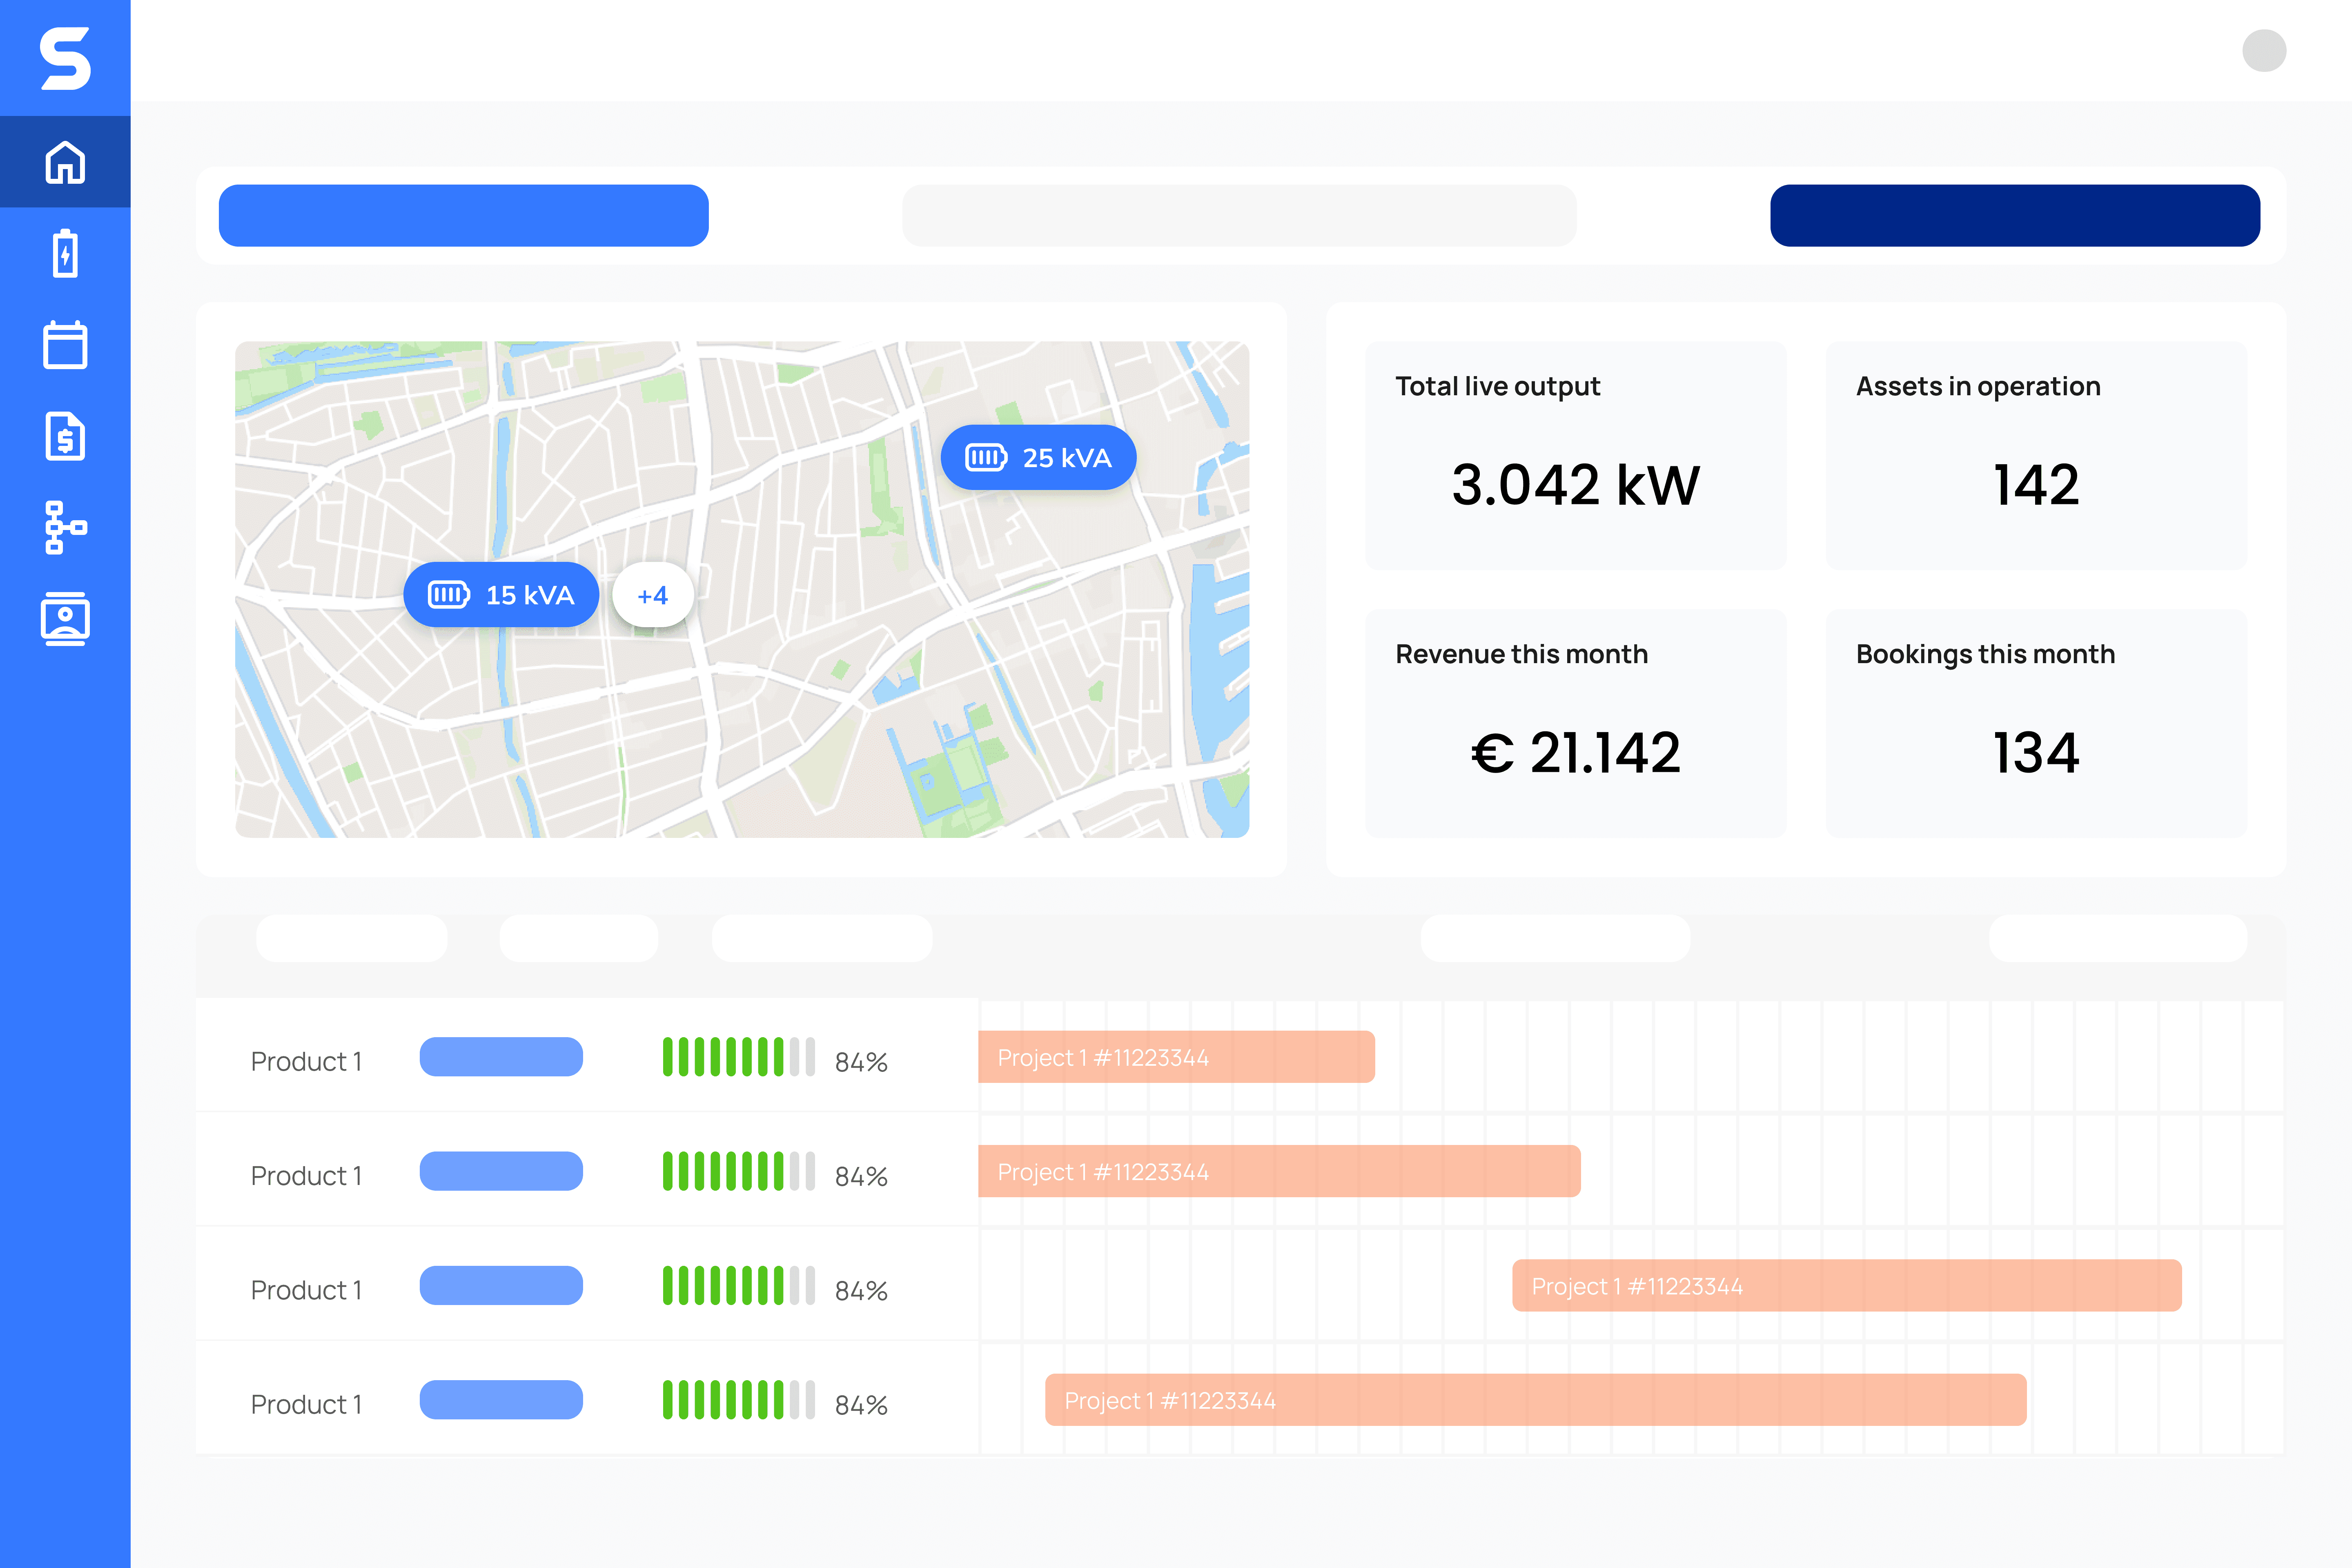Expand the +4 map cluster

tap(653, 595)
